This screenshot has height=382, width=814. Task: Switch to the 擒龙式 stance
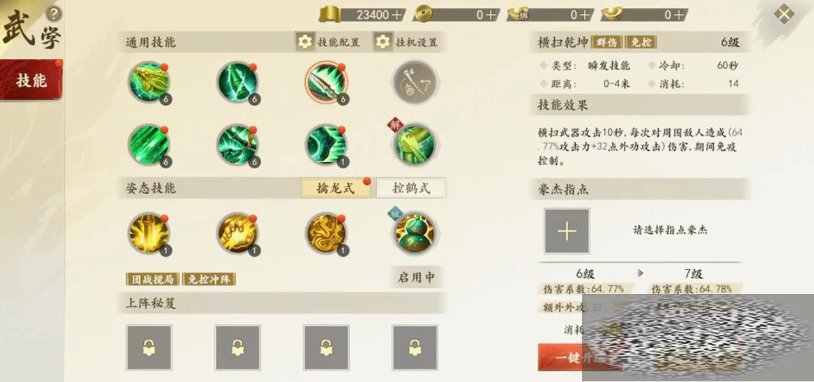click(335, 188)
